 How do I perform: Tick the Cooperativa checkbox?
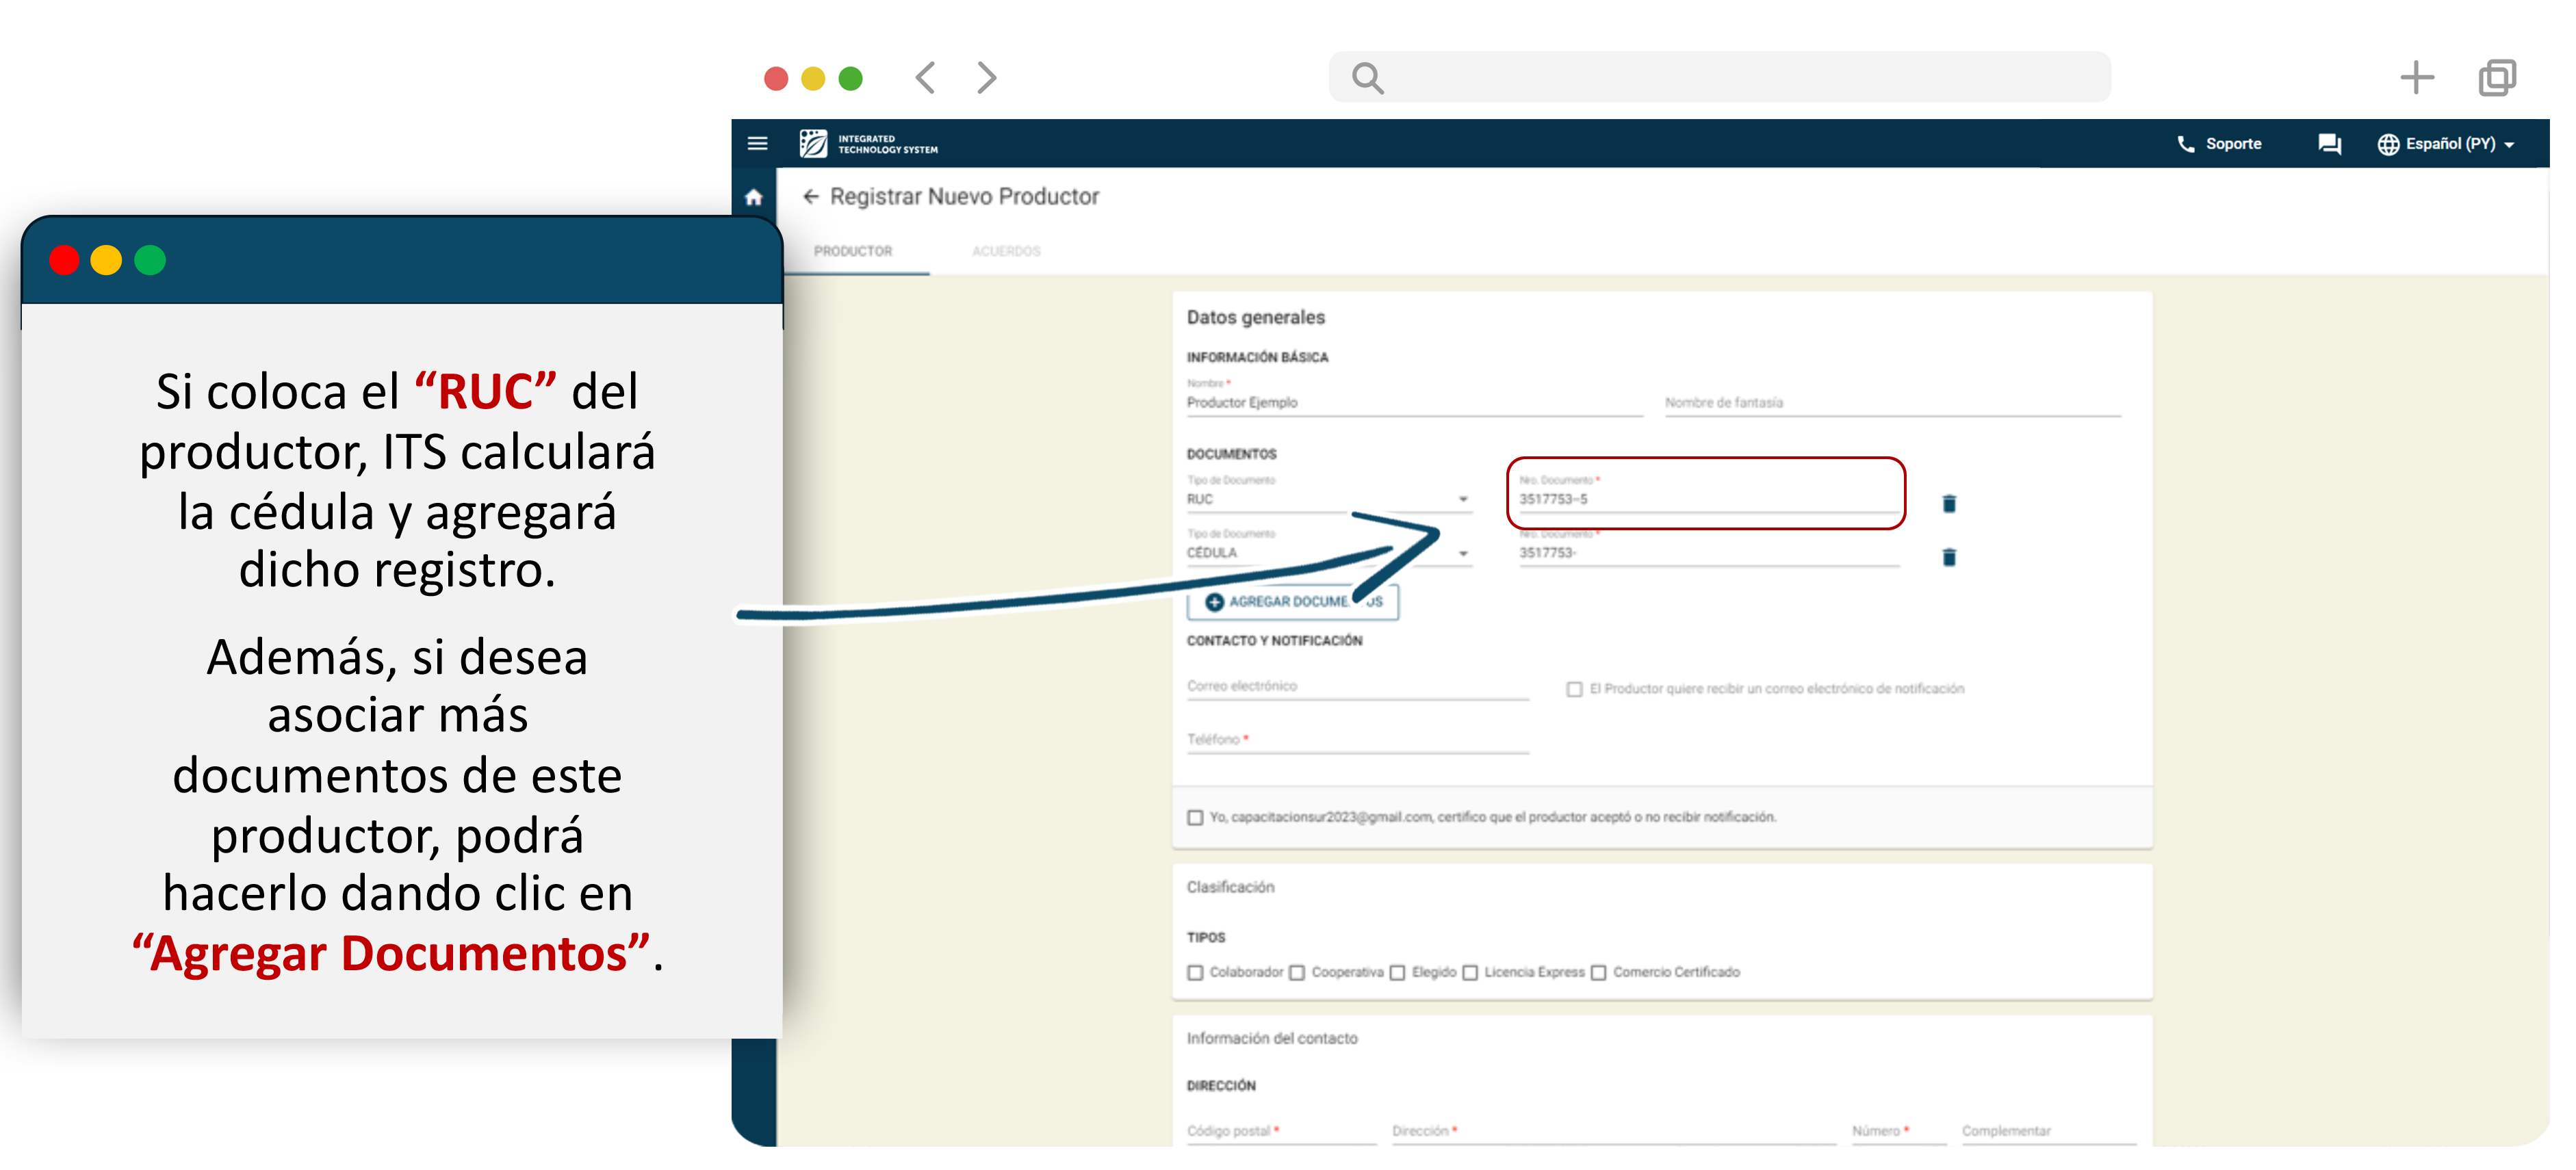tap(1297, 973)
